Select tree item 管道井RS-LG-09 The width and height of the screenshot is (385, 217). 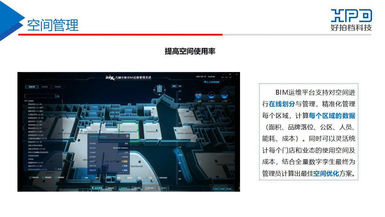[x=35, y=104]
